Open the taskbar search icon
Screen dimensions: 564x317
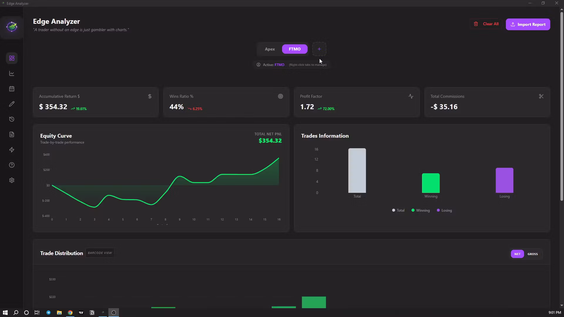[x=16, y=313]
